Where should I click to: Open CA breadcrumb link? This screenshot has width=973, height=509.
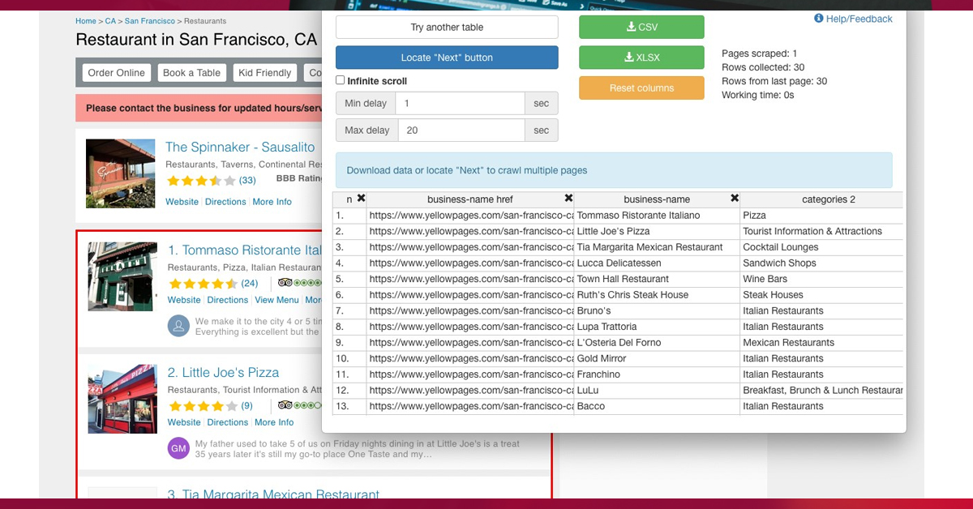(x=110, y=21)
